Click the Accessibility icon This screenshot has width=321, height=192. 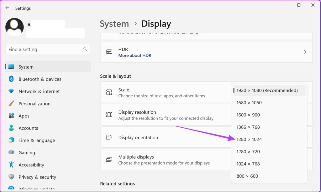11,165
